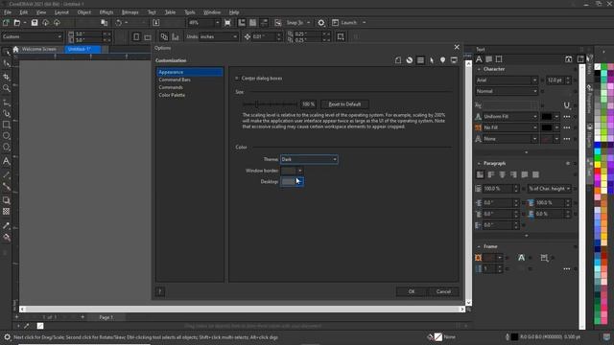Click status bar settings gear icon
The height and width of the screenshot is (345, 614).
[7, 336]
